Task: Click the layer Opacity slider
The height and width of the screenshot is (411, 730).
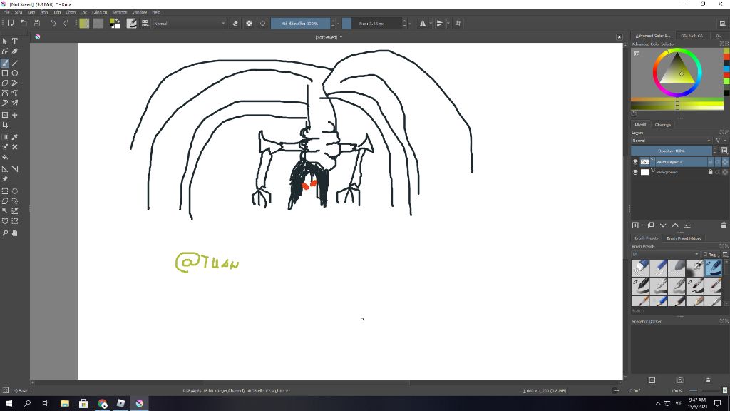Action: [671, 151]
